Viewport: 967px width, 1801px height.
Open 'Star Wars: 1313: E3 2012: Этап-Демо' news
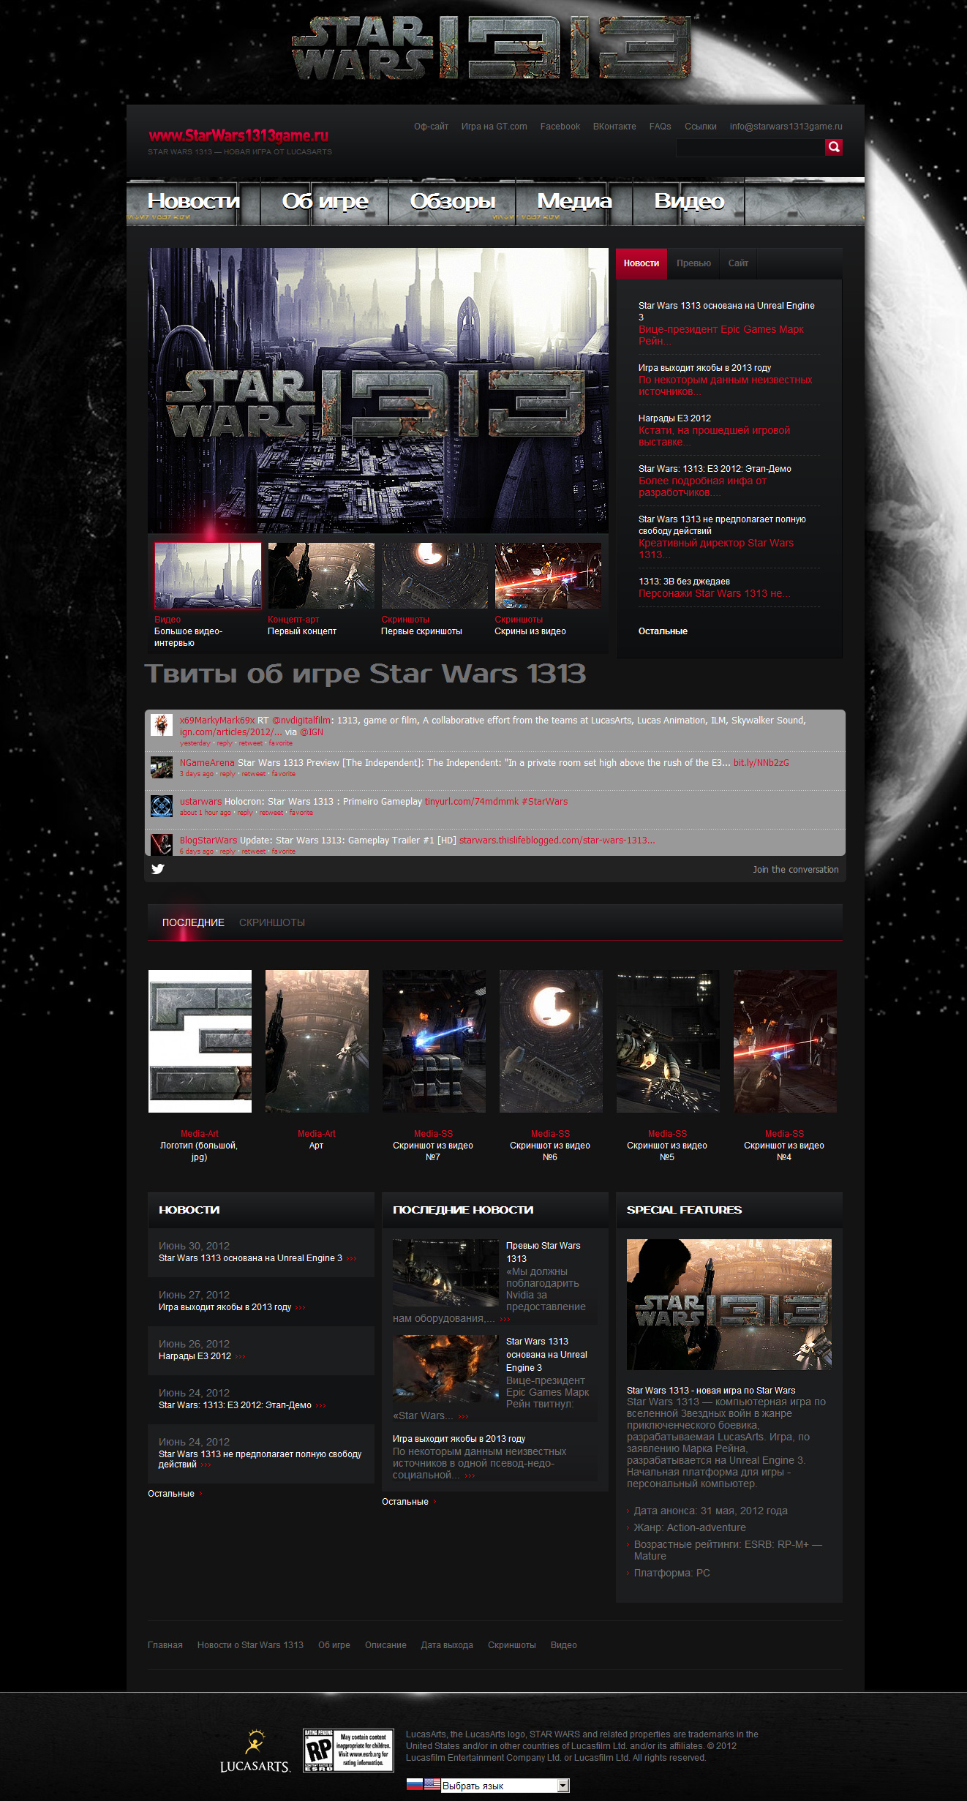pyautogui.click(x=235, y=1405)
